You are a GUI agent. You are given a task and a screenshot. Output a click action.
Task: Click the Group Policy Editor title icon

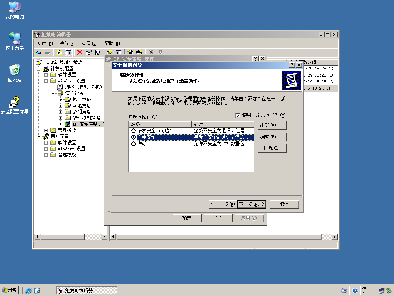(37, 34)
